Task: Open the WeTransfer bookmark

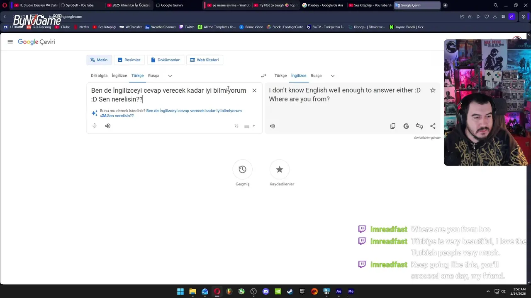Action: [131, 27]
